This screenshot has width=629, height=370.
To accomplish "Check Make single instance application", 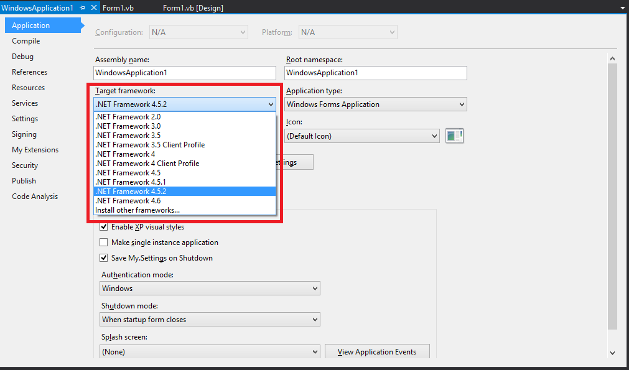I will pyautogui.click(x=103, y=243).
